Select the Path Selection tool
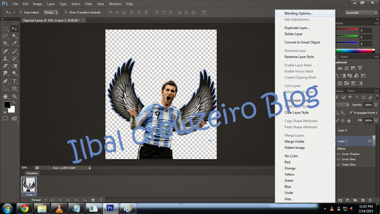The image size is (380, 214). coord(5,89)
